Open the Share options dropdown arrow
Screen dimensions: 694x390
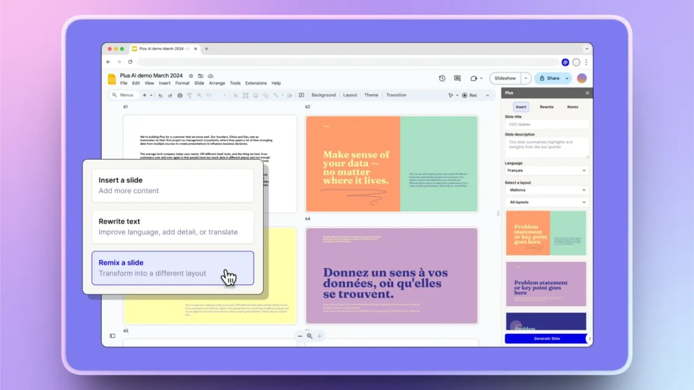(x=567, y=79)
